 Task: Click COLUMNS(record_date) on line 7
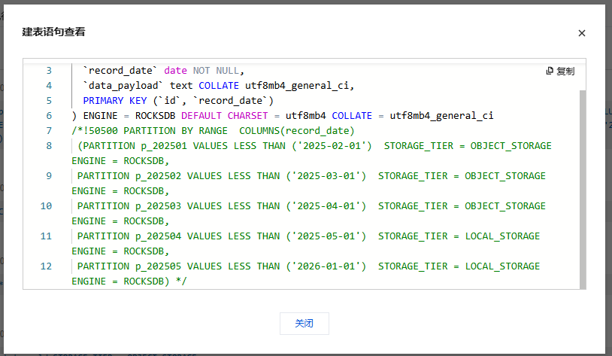coord(297,131)
